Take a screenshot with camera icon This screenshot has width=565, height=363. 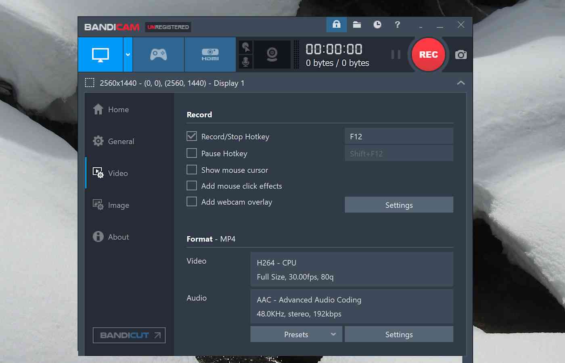click(x=461, y=55)
